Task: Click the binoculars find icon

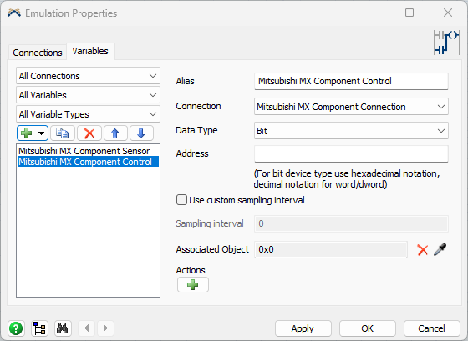Action: point(63,328)
